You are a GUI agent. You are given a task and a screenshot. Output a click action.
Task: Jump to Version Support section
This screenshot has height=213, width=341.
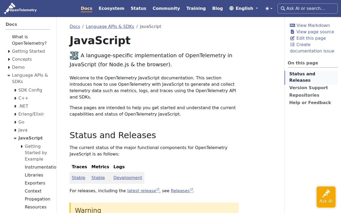click(308, 88)
